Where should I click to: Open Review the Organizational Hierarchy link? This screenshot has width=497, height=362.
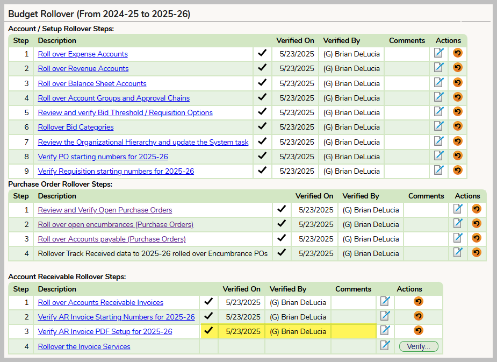coord(143,142)
